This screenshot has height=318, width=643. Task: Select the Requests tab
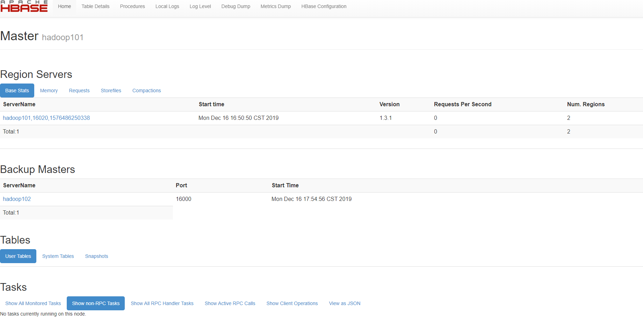pos(79,91)
